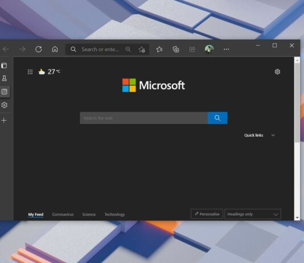Open page settings gear
304x263 pixels.
click(x=277, y=72)
